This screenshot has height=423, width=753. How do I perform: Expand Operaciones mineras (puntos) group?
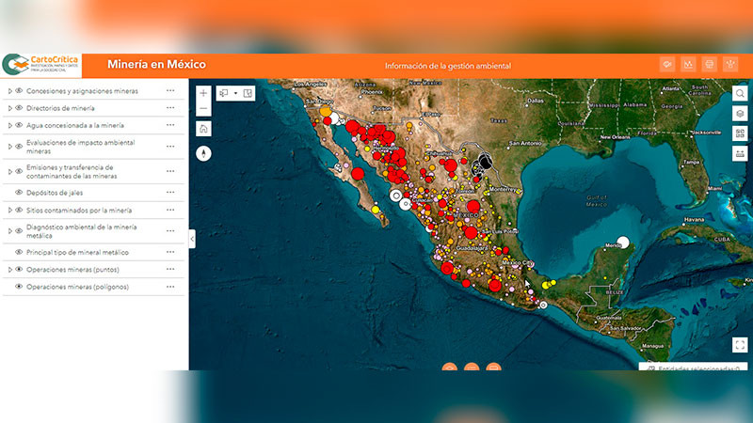pos(9,269)
